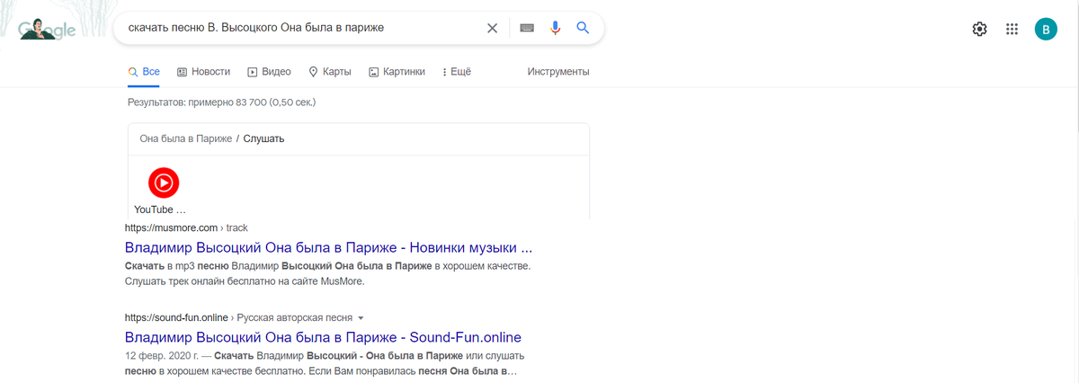Start voice search with microphone icon

555,28
